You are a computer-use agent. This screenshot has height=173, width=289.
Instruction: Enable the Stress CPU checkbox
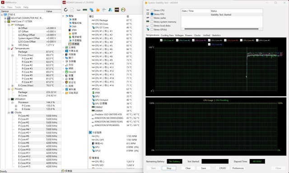(152, 10)
